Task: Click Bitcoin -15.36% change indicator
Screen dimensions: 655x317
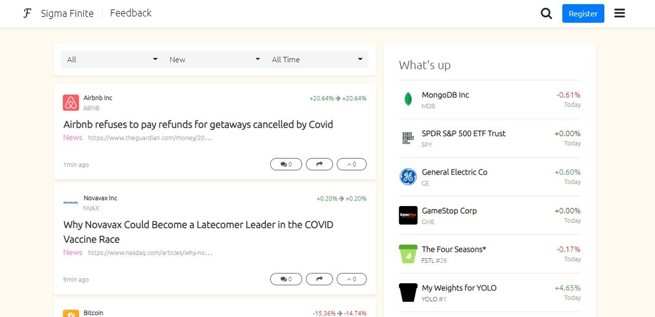Action: (x=340, y=313)
